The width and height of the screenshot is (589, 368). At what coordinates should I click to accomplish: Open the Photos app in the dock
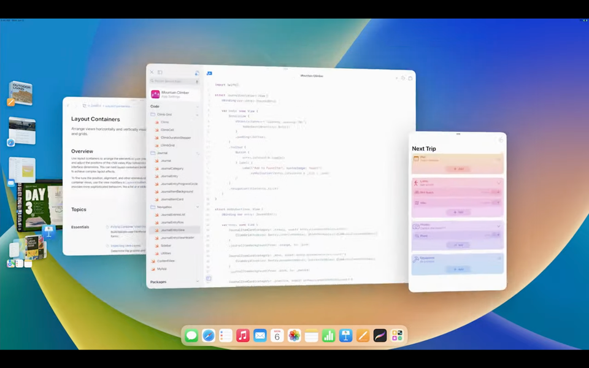pos(294,335)
